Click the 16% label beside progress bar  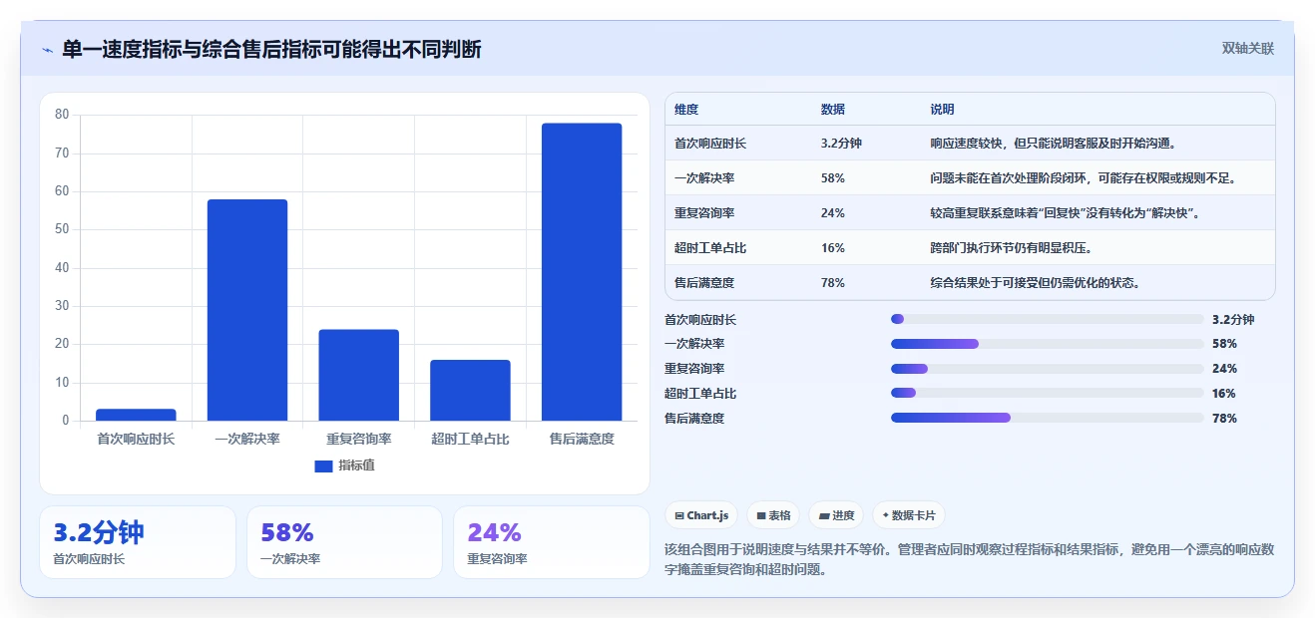pyautogui.click(x=1224, y=394)
